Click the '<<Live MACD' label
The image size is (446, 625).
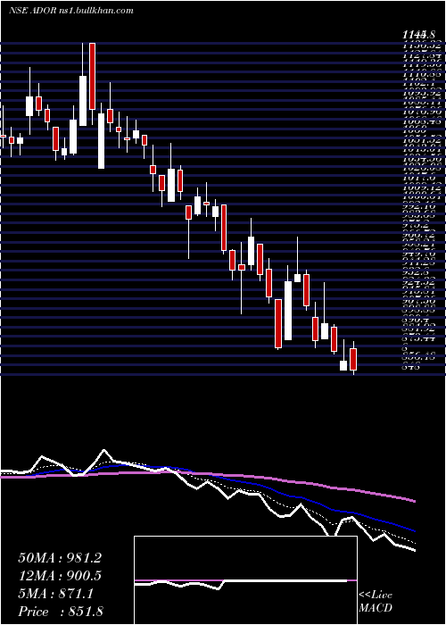(376, 602)
